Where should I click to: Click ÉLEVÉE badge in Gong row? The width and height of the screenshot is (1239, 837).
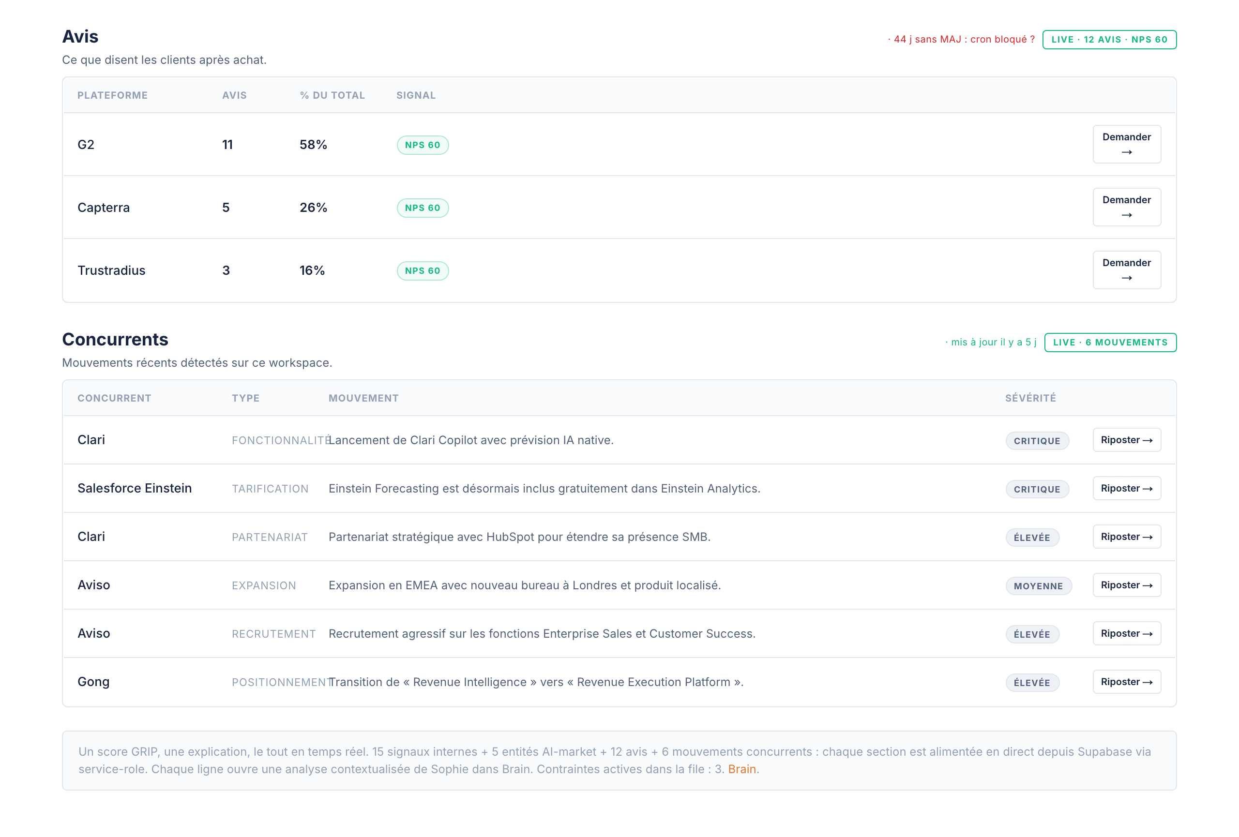1032,683
